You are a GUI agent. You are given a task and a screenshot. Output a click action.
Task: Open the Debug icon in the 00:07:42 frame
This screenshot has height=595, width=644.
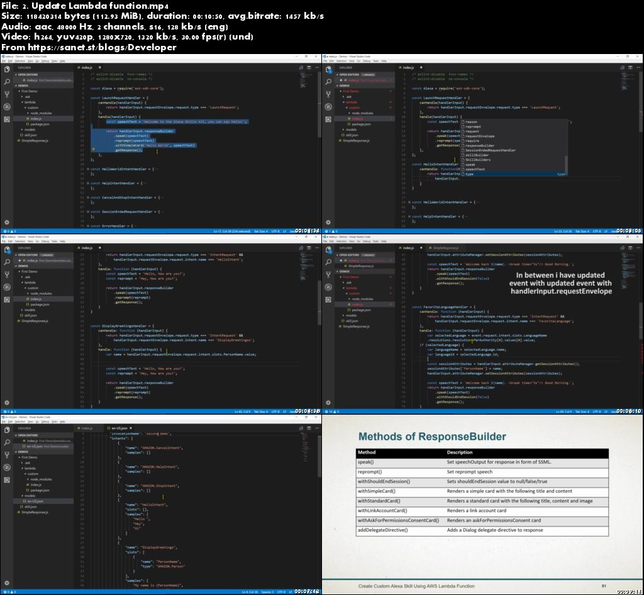7,467
